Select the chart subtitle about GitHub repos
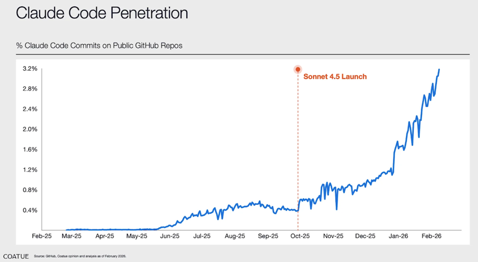 (x=99, y=45)
